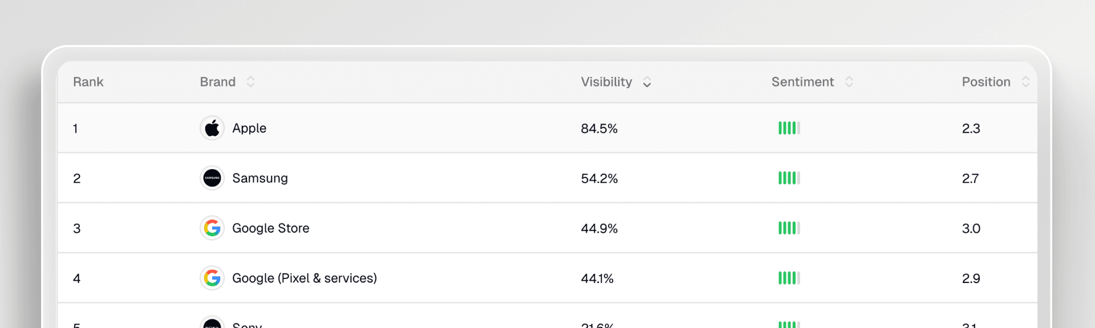Click the Samsung brand logo icon

[212, 178]
